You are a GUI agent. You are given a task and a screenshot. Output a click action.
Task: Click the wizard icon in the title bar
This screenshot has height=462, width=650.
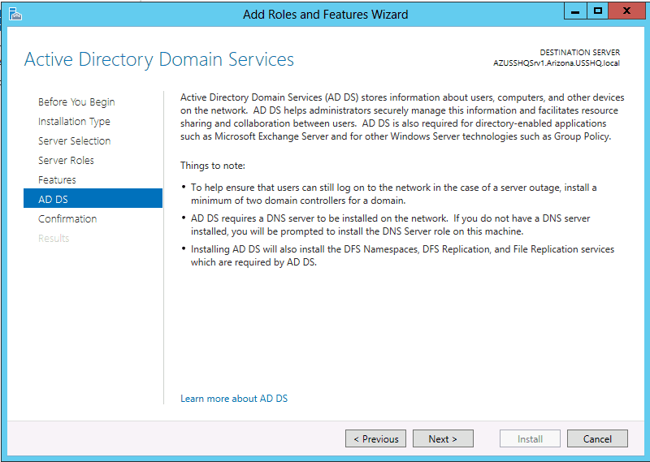tap(15, 14)
